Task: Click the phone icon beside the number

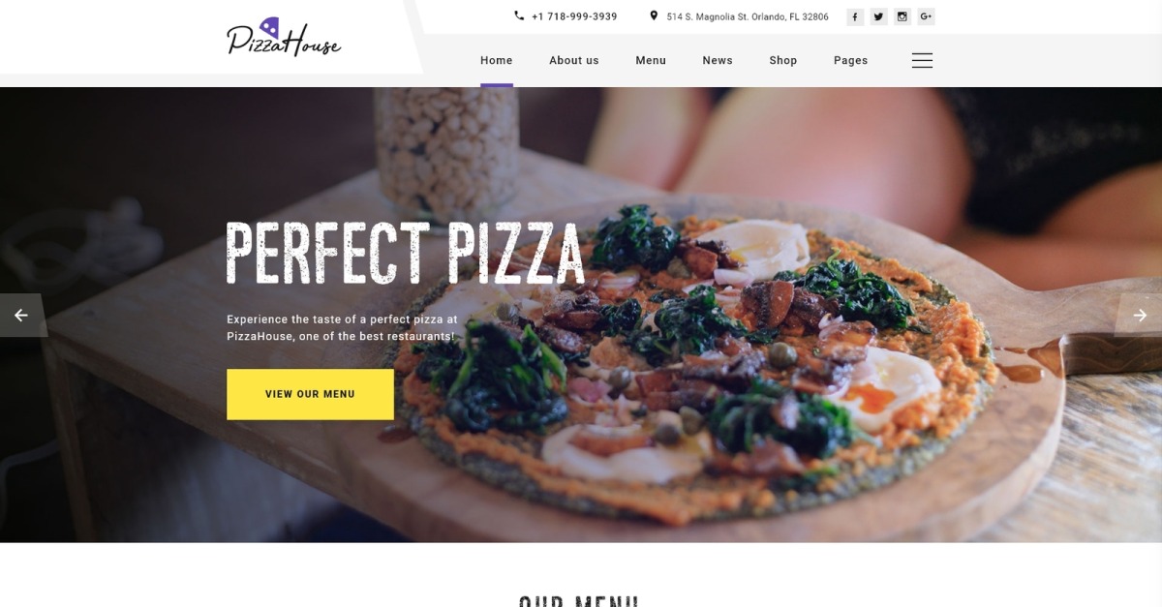Action: click(519, 16)
